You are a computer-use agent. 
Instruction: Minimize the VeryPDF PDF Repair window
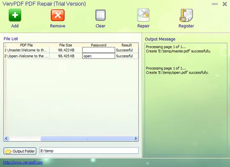pyautogui.click(x=215, y=4)
